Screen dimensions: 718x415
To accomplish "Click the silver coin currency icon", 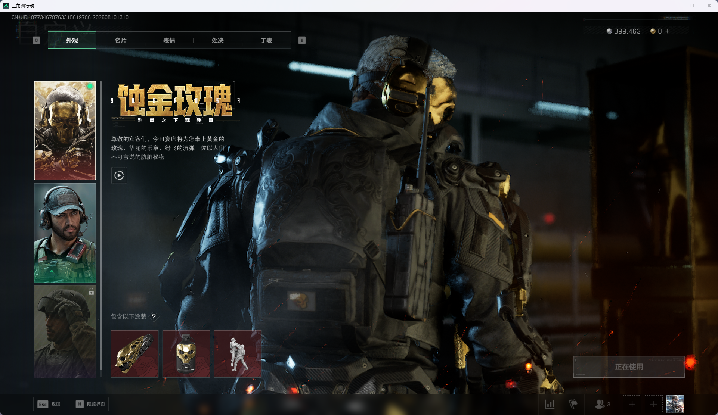I will [609, 31].
